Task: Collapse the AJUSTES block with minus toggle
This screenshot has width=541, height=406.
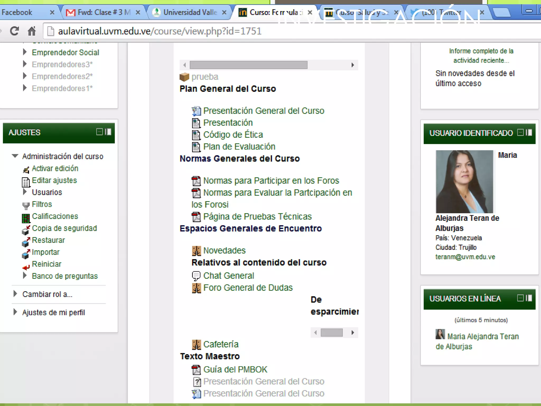Action: click(x=99, y=132)
